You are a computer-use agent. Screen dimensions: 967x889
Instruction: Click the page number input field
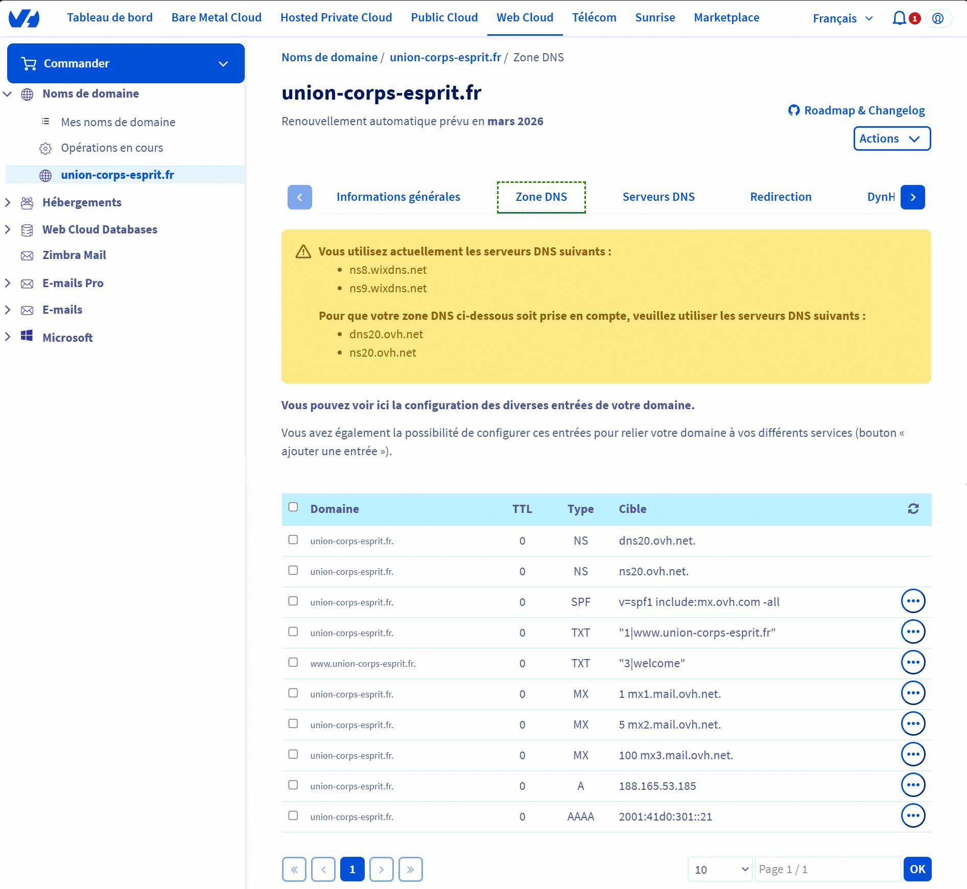pos(827,869)
